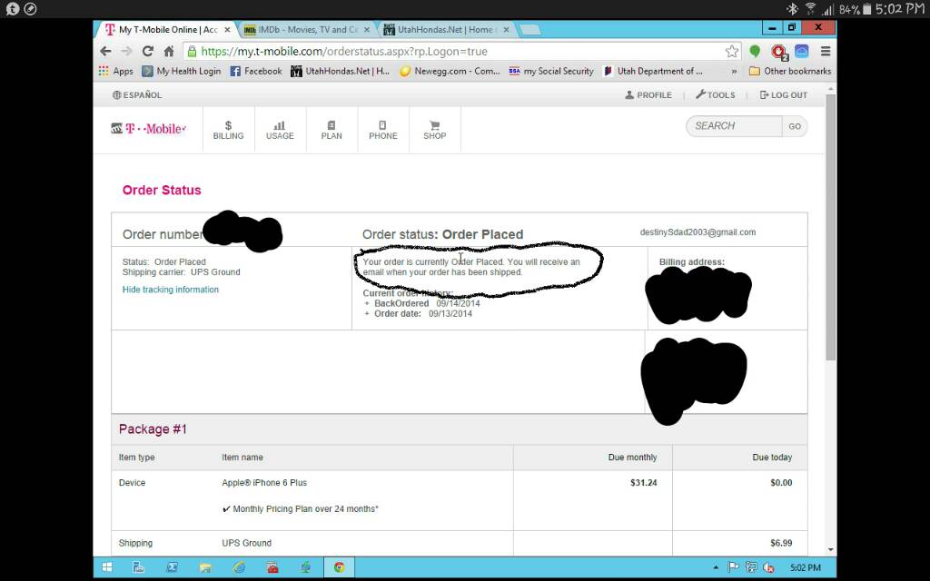Image resolution: width=930 pixels, height=581 pixels.
Task: Select the Apple iPhone 6 Plus item name
Action: (264, 483)
